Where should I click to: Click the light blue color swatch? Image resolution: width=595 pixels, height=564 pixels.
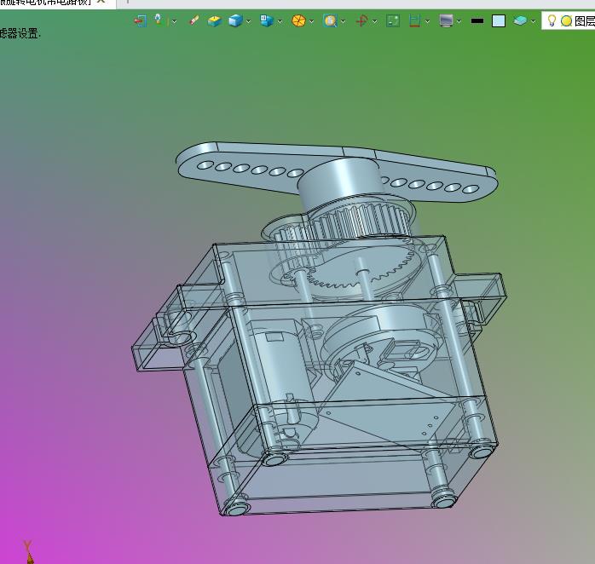(498, 20)
